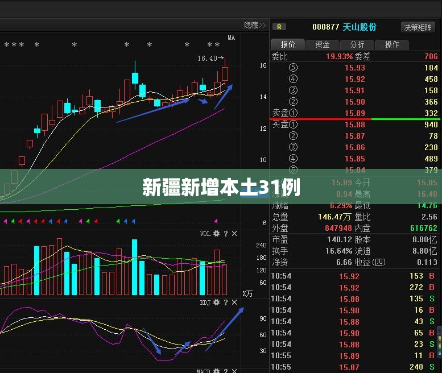This screenshot has height=373, width=442.
Task: Open the KDJ indicator settings gear
Action: 216,302
